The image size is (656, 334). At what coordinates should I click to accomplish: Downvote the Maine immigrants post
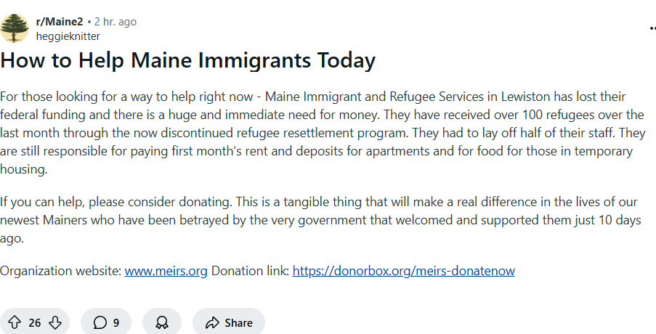pyautogui.click(x=55, y=323)
